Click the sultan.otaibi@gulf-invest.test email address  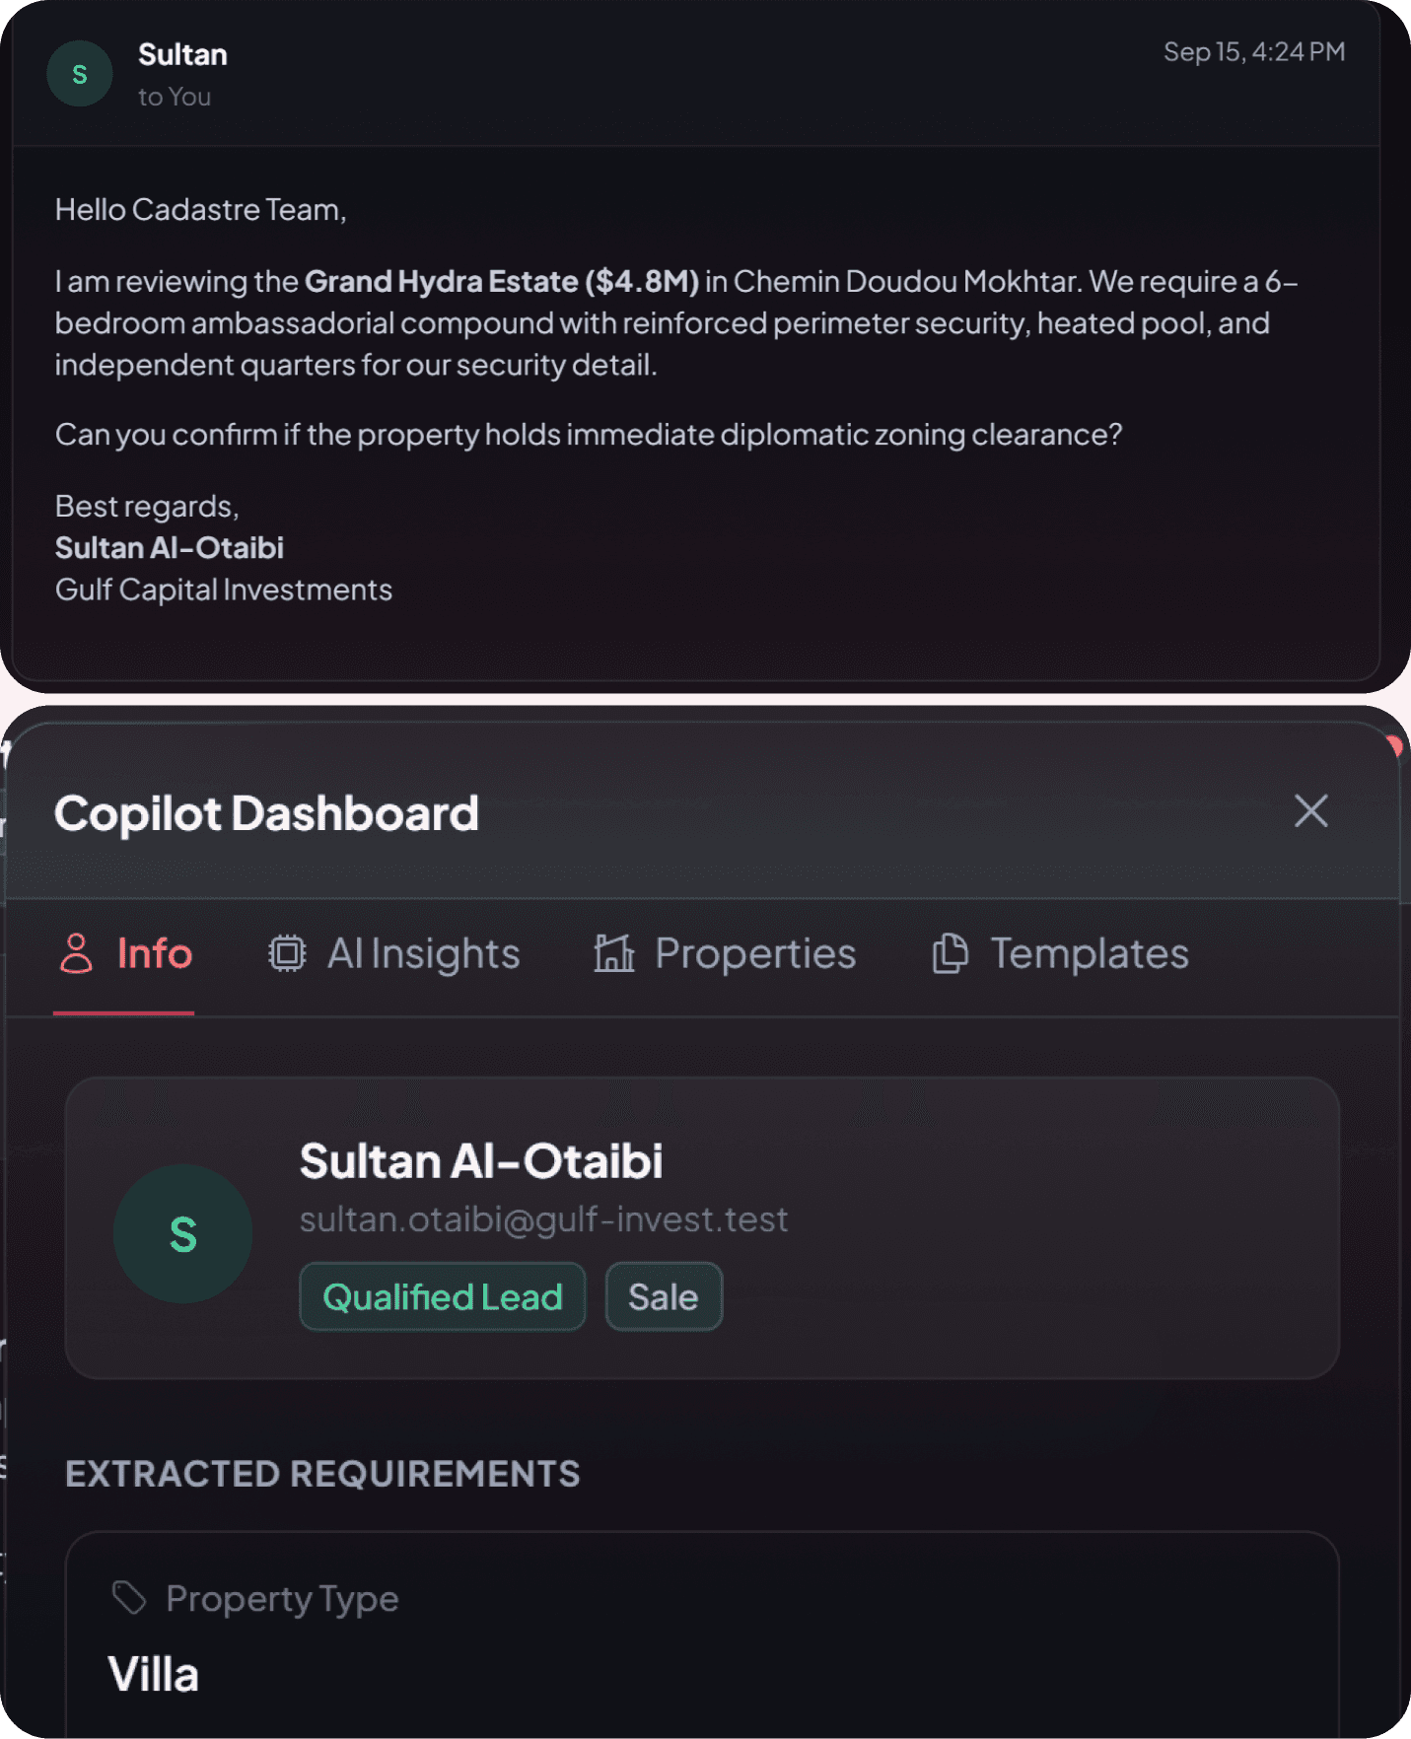[544, 1219]
